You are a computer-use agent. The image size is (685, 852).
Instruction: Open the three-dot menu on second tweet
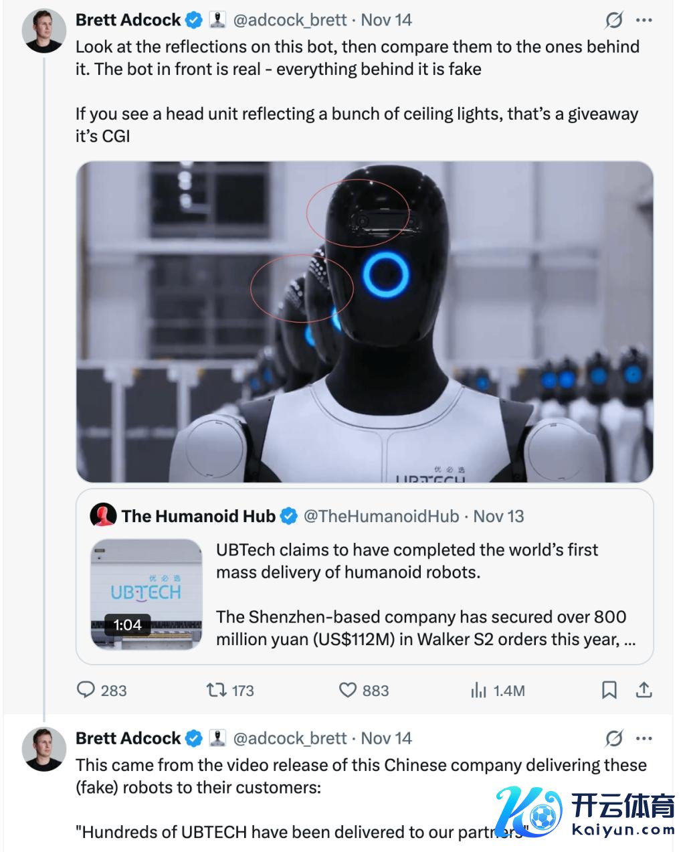coord(644,738)
